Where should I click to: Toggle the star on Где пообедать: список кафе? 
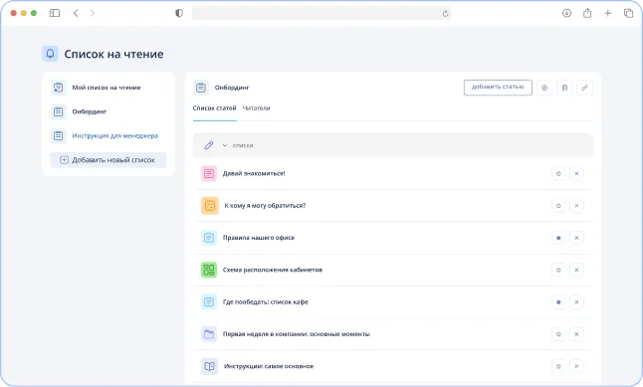point(558,302)
